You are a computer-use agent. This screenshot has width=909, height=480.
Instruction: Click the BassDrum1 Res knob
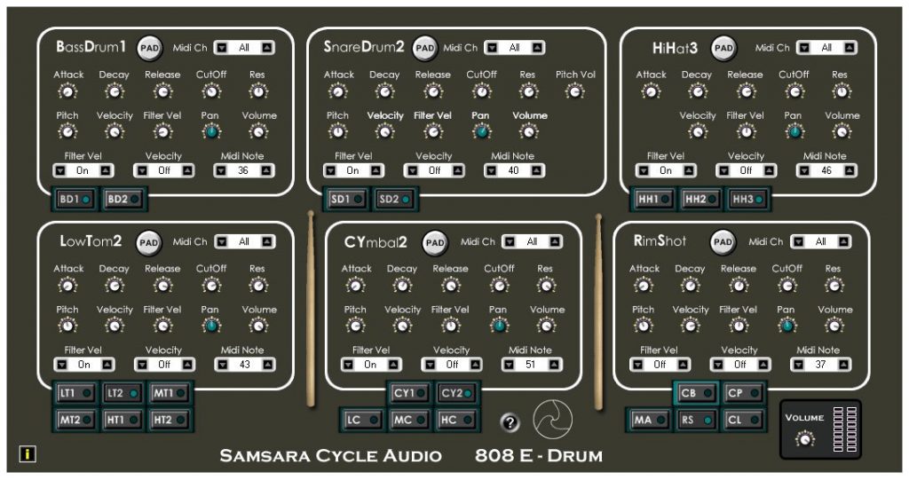pyautogui.click(x=258, y=91)
